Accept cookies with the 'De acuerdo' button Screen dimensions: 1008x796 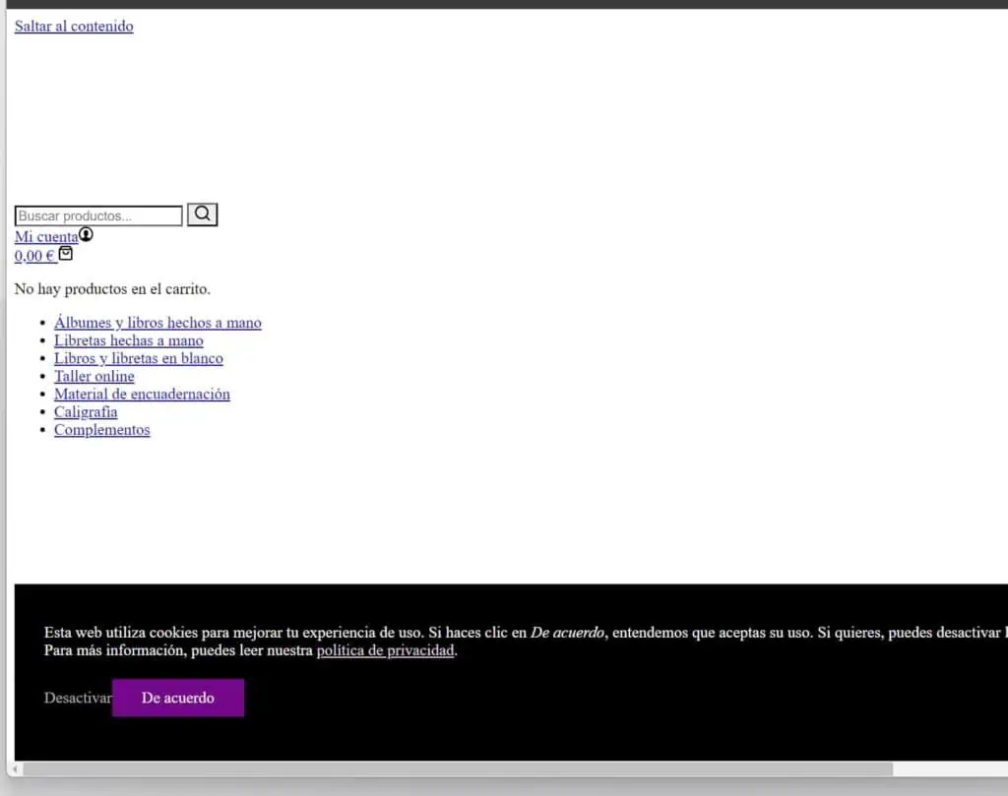pyautogui.click(x=178, y=698)
